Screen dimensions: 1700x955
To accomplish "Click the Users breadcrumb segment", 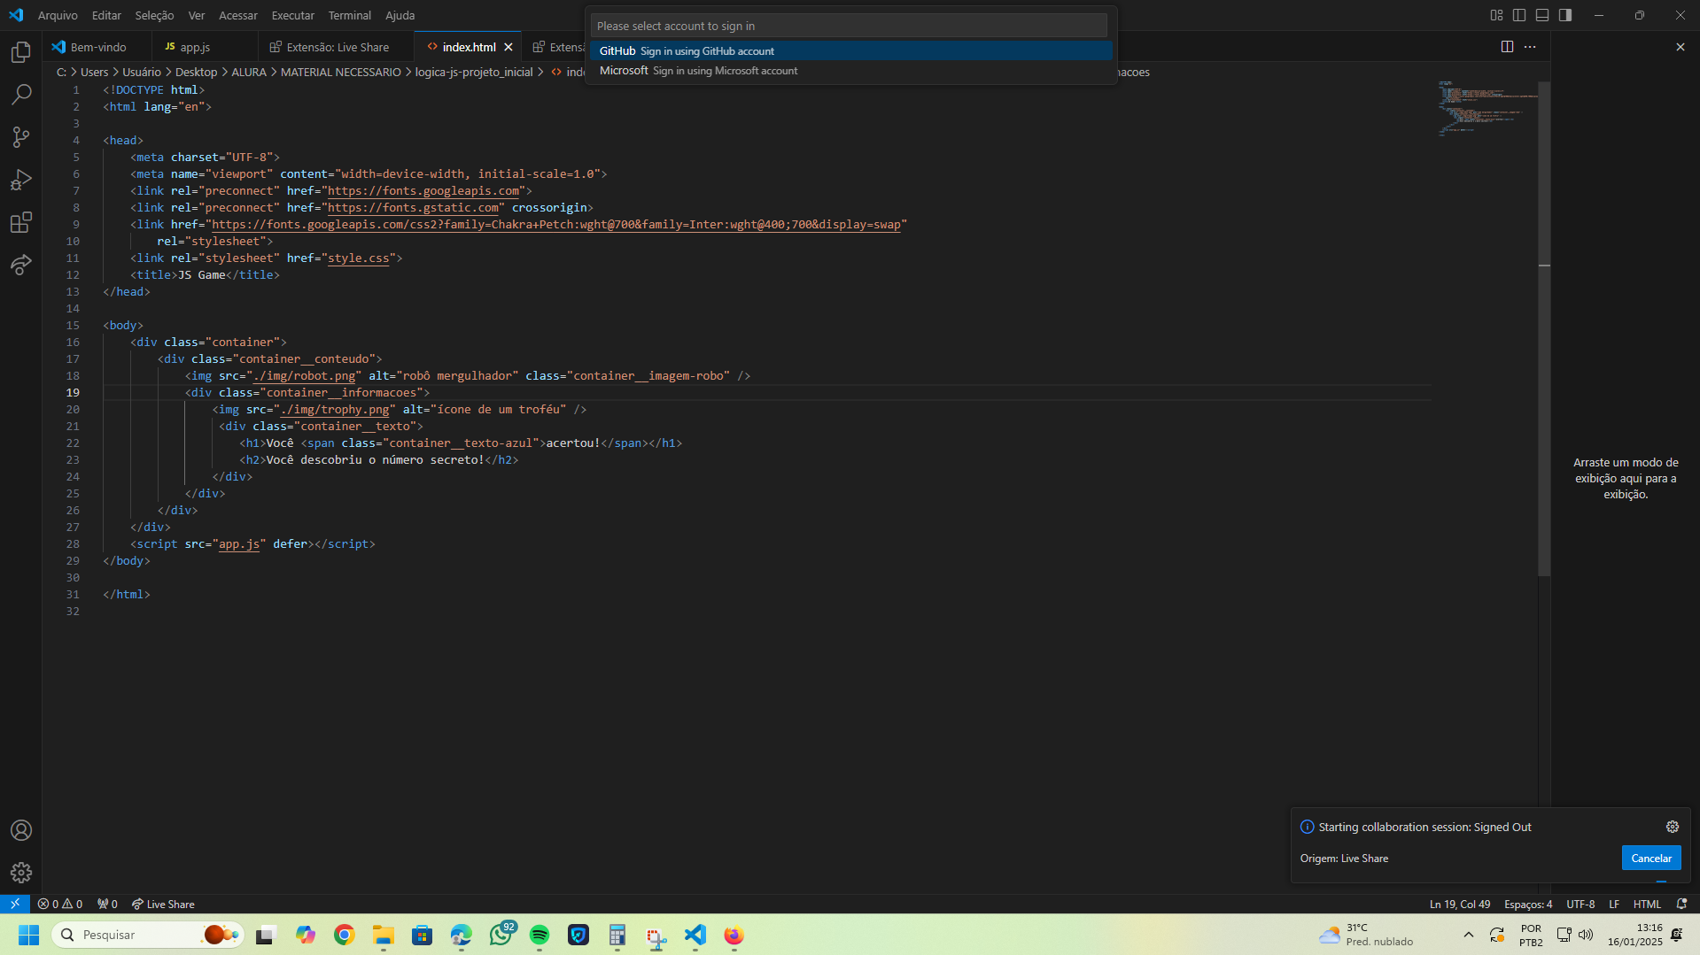I will pos(94,72).
